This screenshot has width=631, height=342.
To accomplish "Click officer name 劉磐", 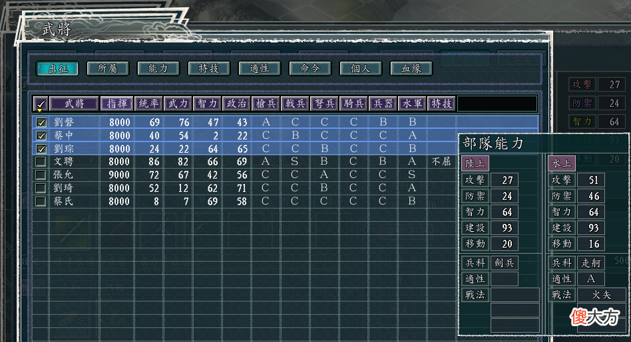I will pos(64,122).
